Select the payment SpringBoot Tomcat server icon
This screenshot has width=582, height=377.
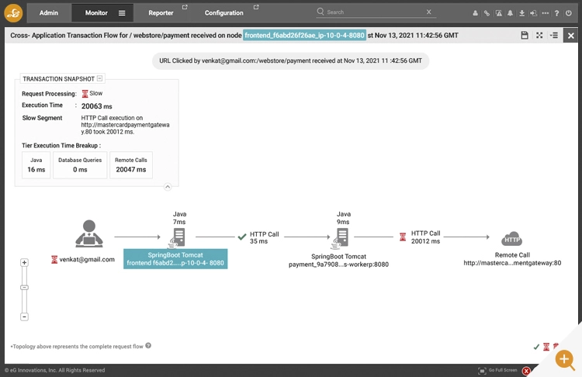341,238
